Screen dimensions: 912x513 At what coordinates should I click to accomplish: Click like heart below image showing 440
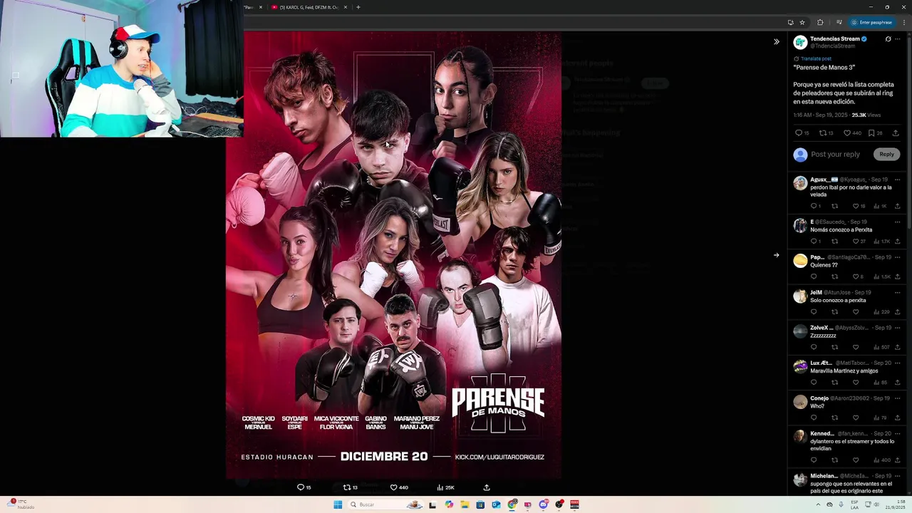[x=398, y=487]
